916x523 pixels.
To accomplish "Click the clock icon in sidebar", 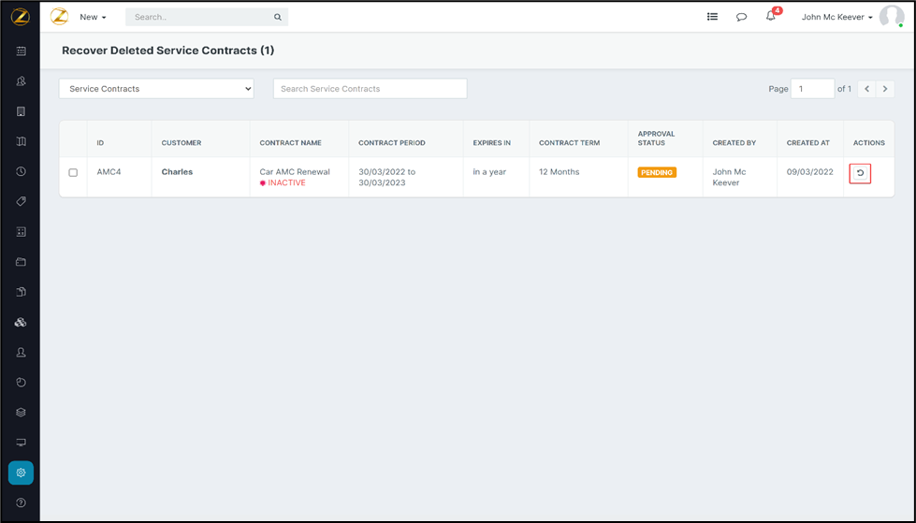I will (x=21, y=172).
